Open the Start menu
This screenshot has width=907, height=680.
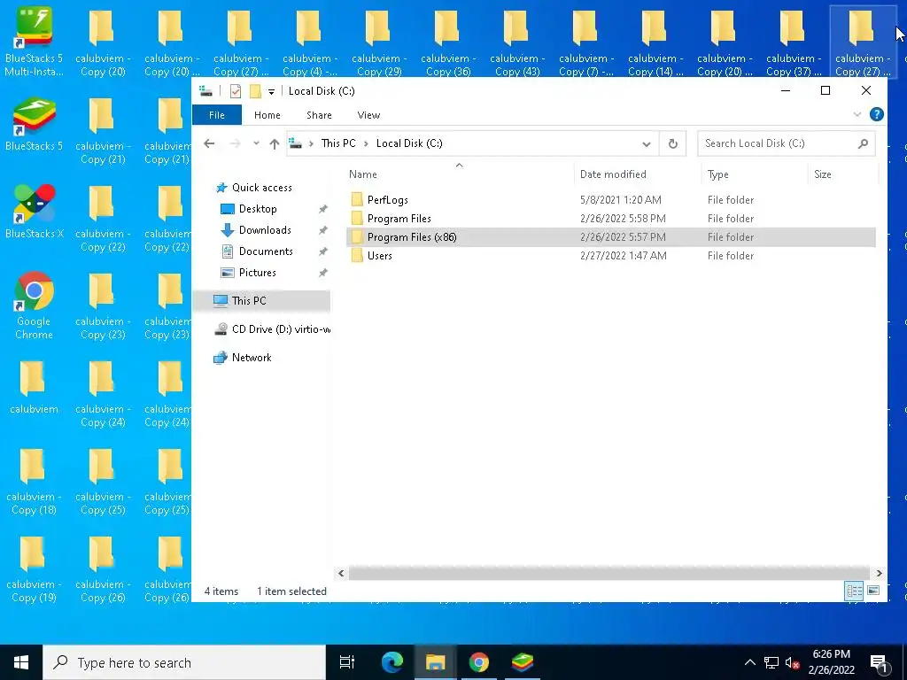(x=21, y=662)
